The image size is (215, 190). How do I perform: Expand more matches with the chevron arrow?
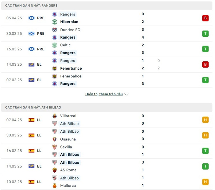[127, 94]
